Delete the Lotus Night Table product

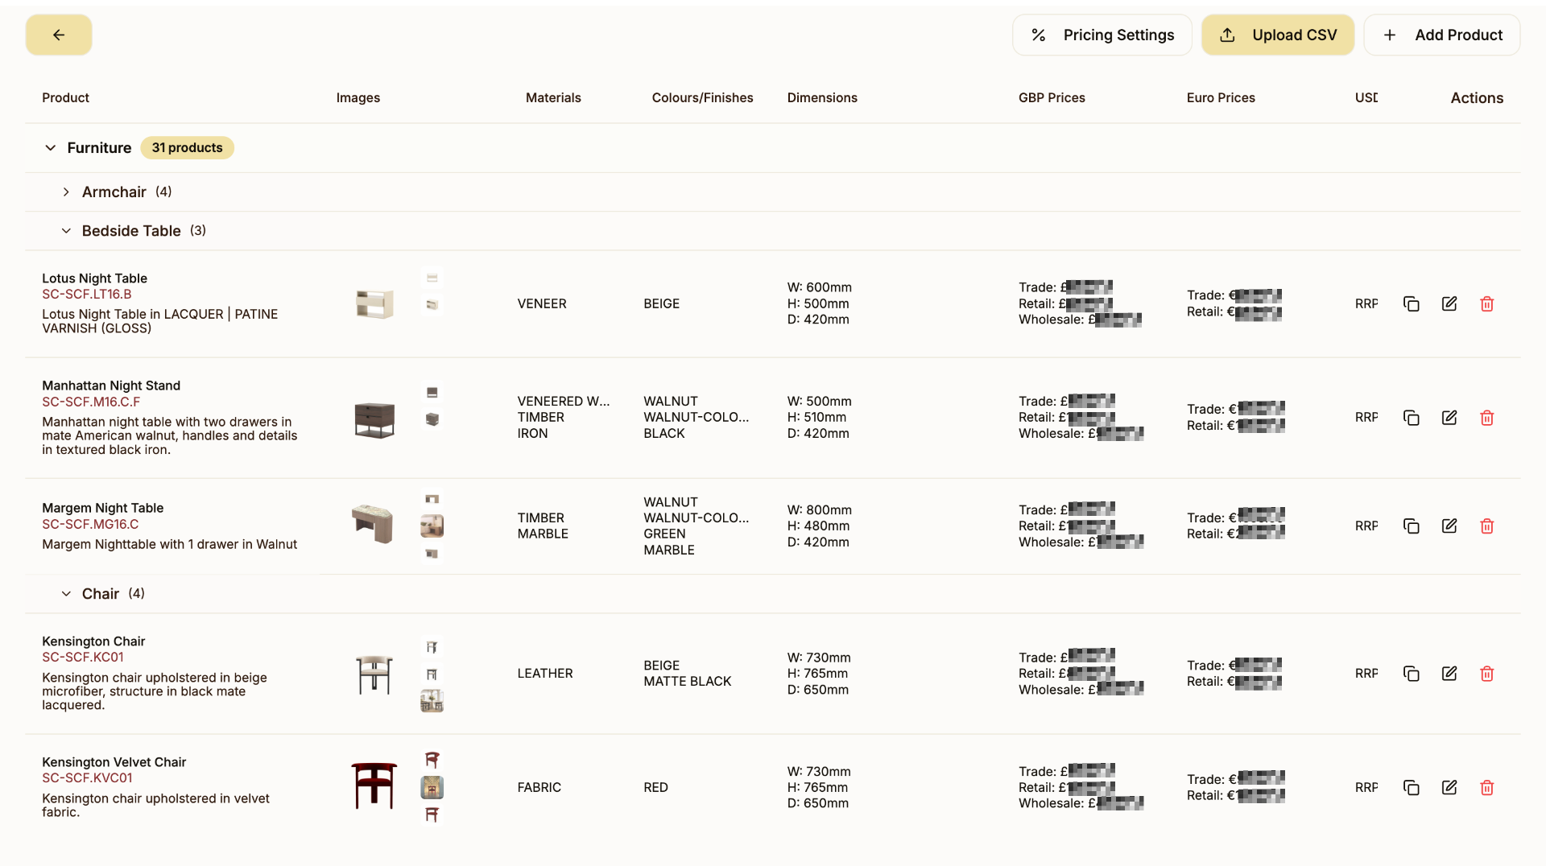click(1486, 303)
